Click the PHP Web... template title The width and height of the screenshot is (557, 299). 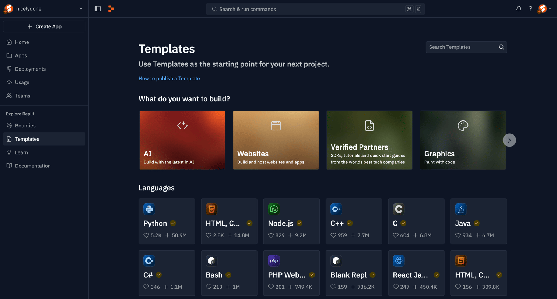pos(287,275)
